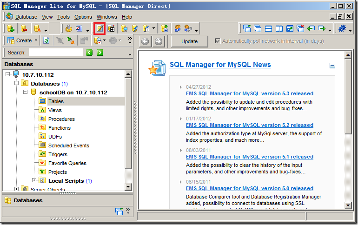Open version 5.3 released news link
The image size is (358, 225).
[250, 93]
